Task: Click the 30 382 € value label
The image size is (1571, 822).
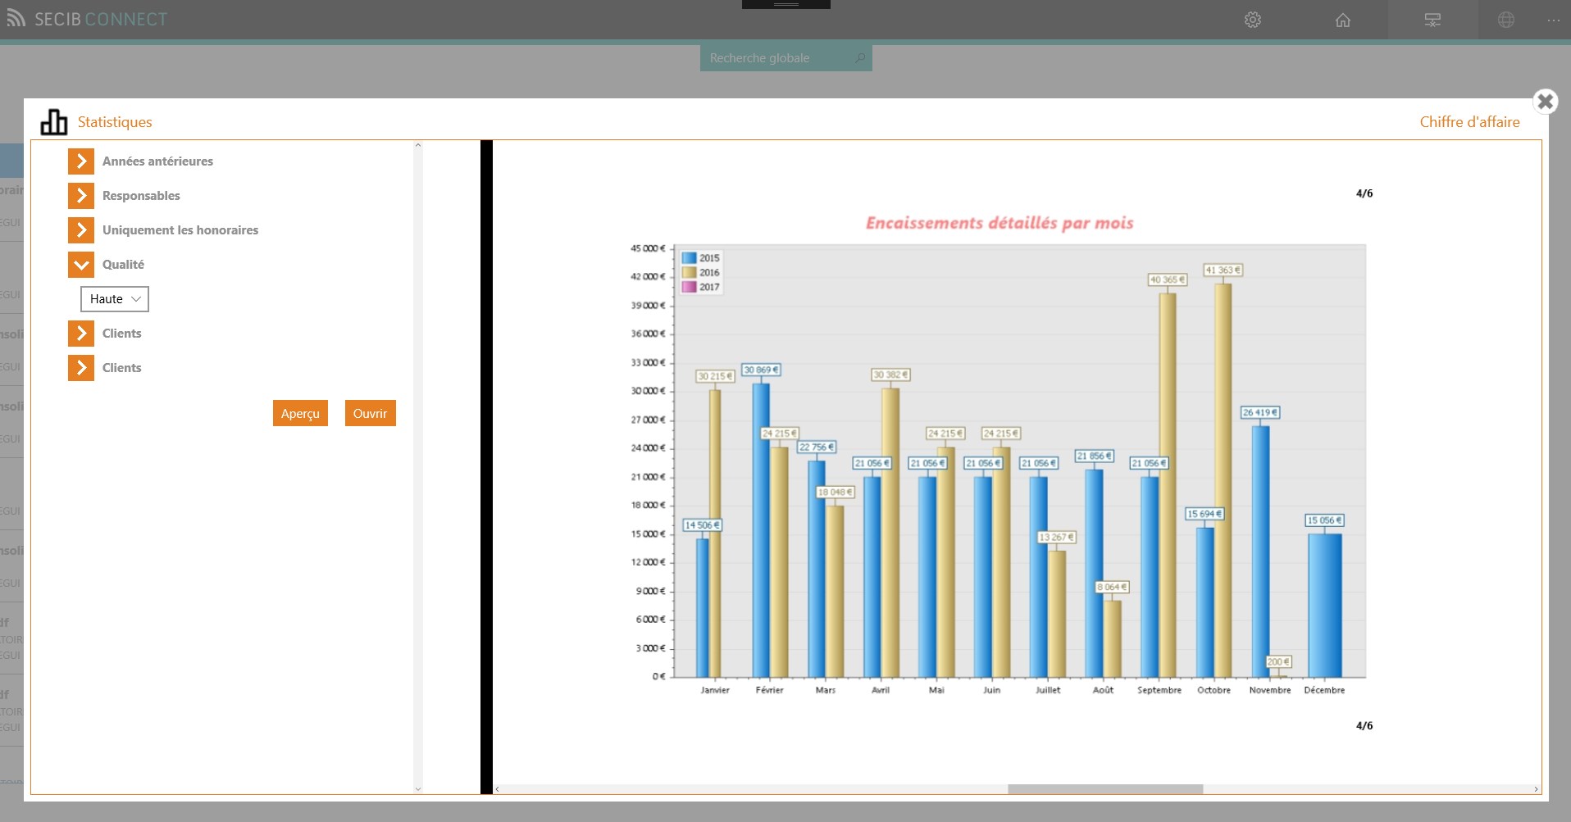Action: (x=890, y=375)
